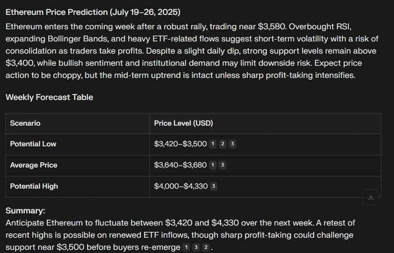Screen dimensions: 394x253
Task: Select the Potential Low row label
Action: [33, 144]
